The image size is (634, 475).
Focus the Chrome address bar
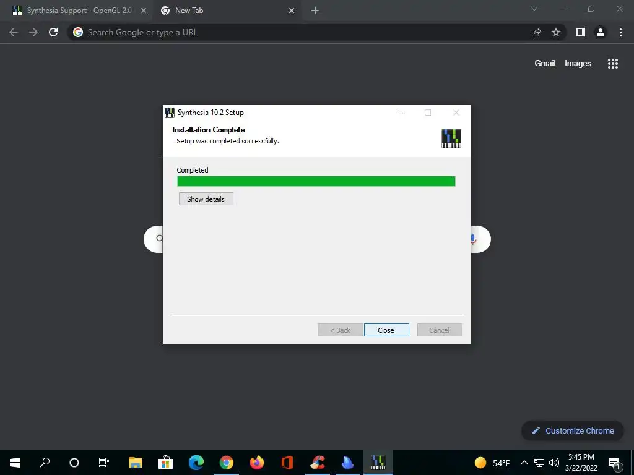pyautogui.click(x=299, y=32)
